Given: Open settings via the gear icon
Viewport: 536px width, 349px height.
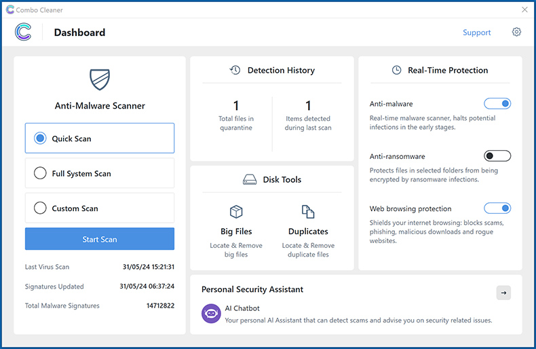Looking at the screenshot, I should coord(516,32).
